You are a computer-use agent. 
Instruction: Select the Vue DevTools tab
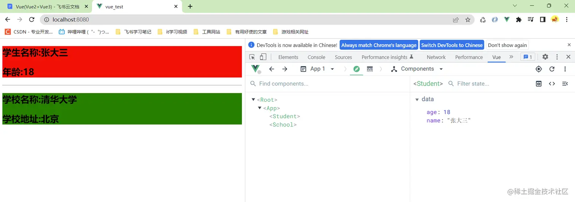click(496, 57)
